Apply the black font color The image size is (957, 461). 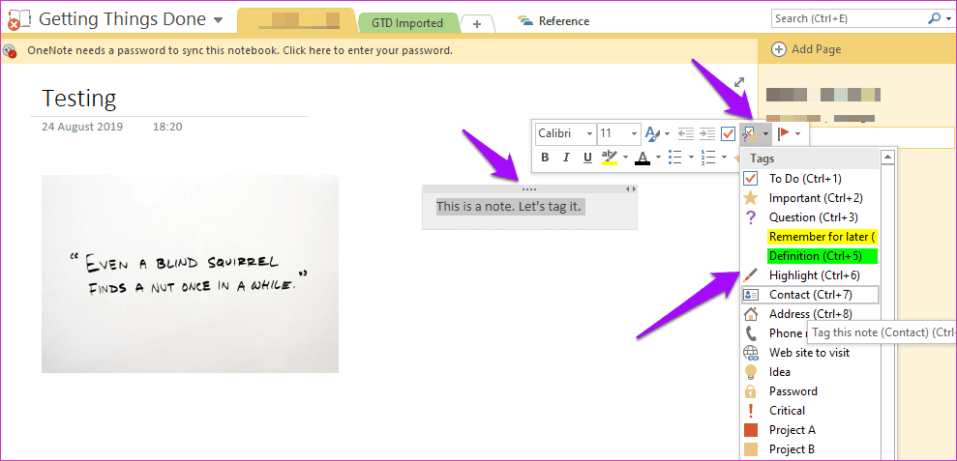pyautogui.click(x=643, y=158)
